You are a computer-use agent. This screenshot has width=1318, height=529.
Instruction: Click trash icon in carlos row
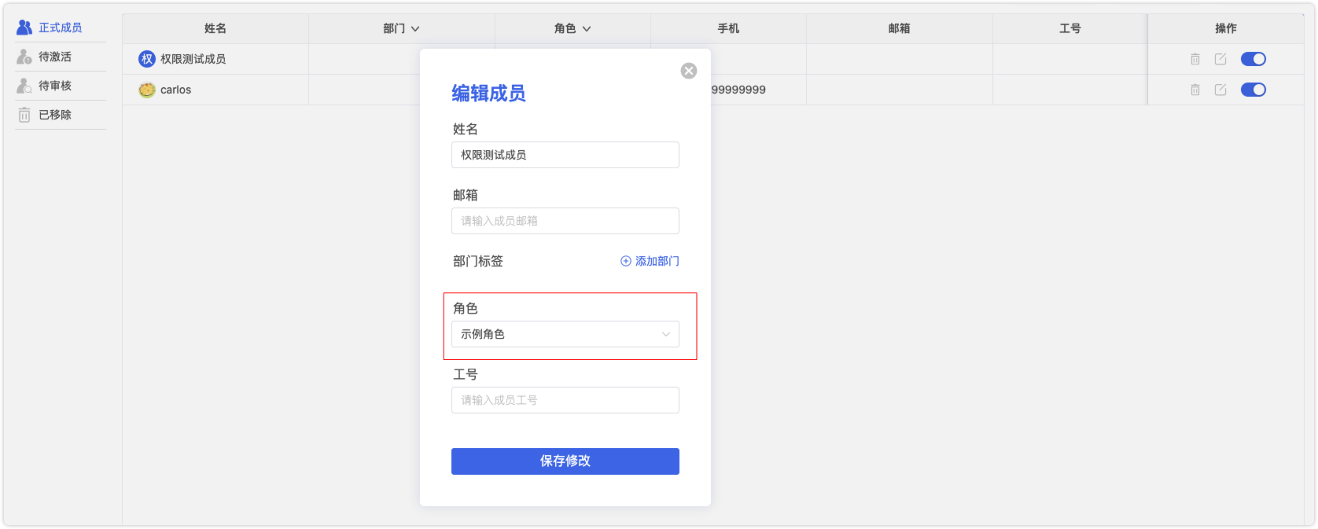1195,90
